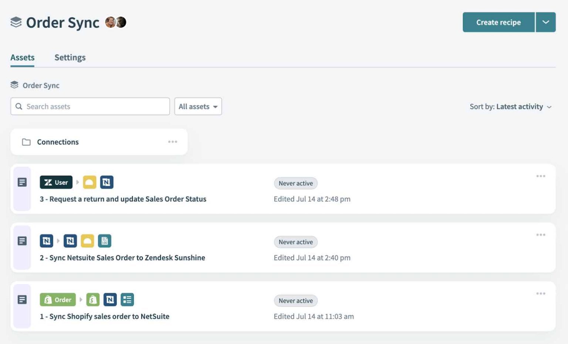Click the Shopify Order trigger icon
The height and width of the screenshot is (344, 568).
(x=58, y=300)
